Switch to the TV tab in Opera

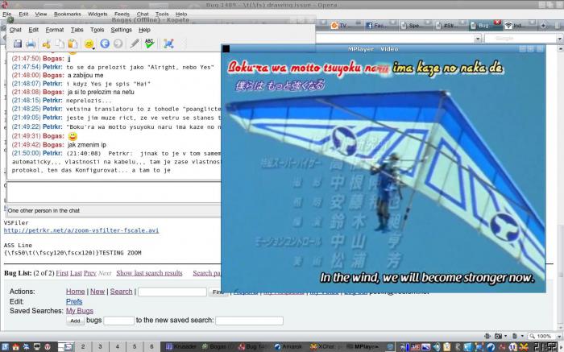click(x=346, y=26)
